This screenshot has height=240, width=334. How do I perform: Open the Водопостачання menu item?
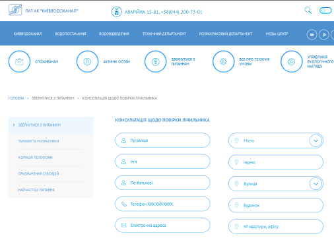tap(71, 34)
